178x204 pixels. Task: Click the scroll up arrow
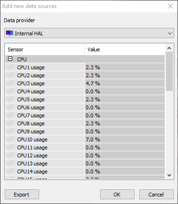pyautogui.click(x=169, y=48)
